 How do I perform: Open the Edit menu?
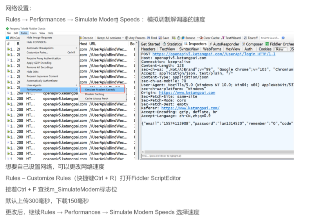tap(16, 33)
